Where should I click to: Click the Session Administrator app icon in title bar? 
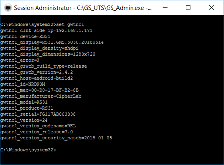point(8,8)
